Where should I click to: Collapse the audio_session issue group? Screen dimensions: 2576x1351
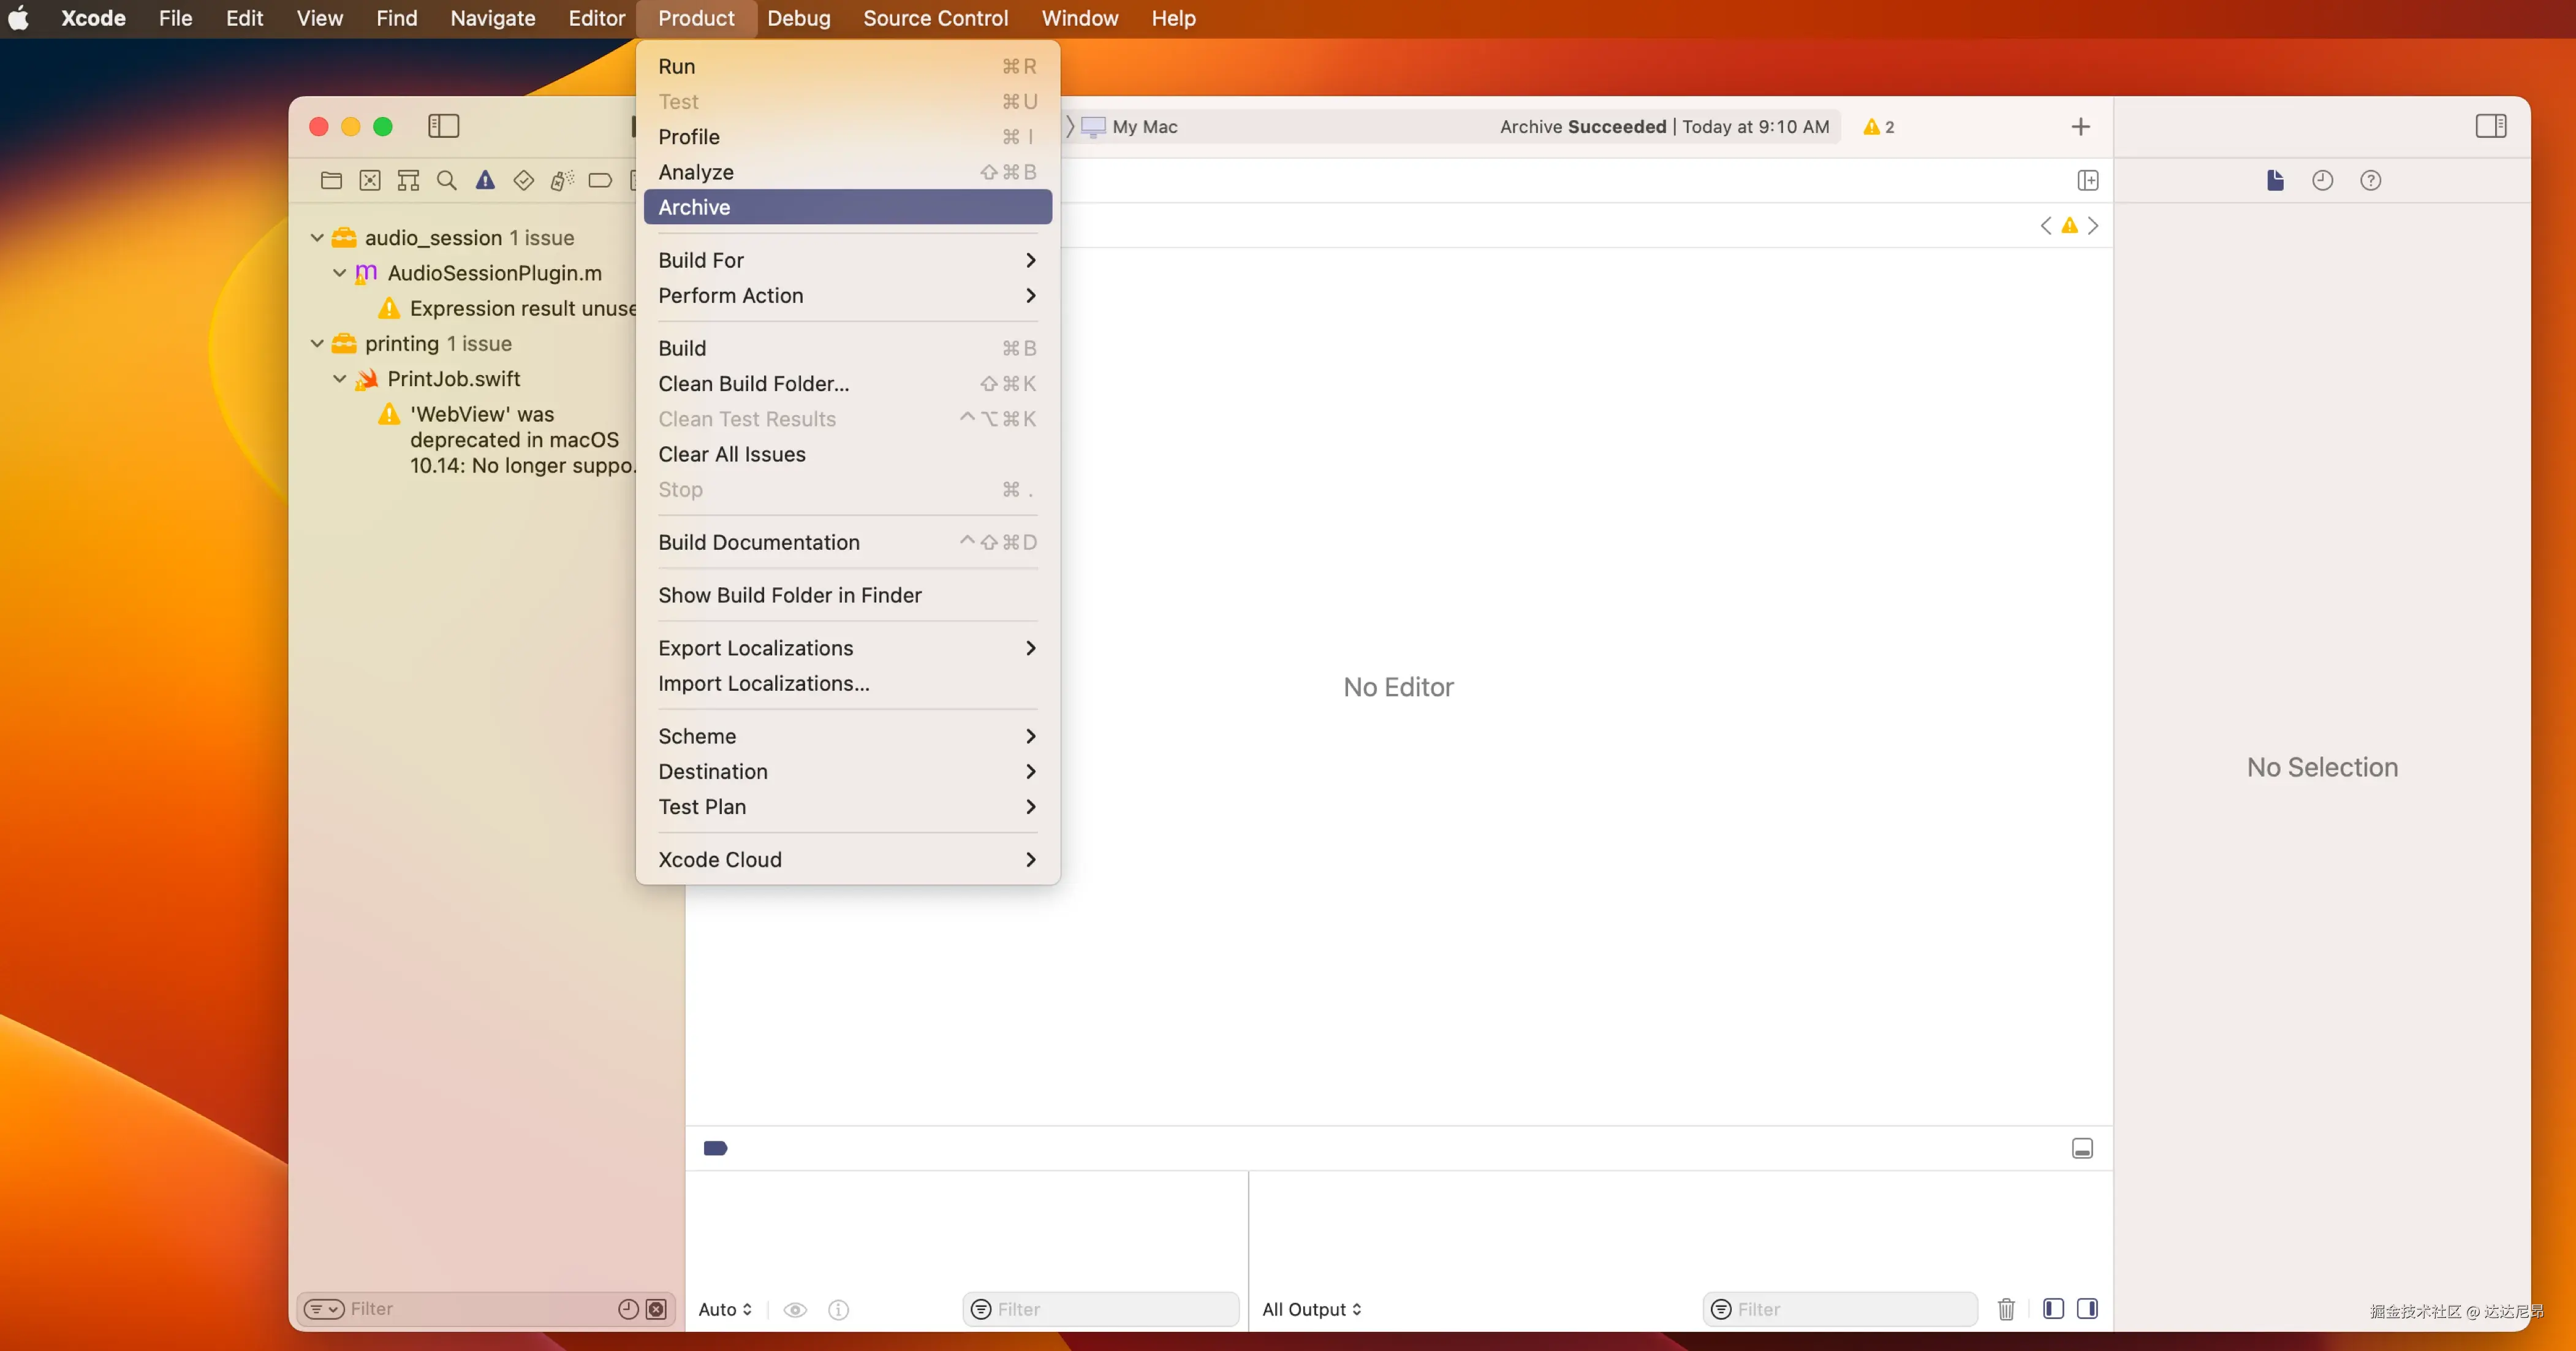pyautogui.click(x=317, y=238)
